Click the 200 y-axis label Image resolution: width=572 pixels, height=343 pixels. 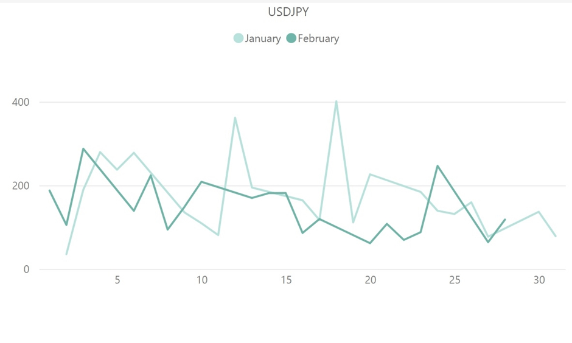click(21, 186)
